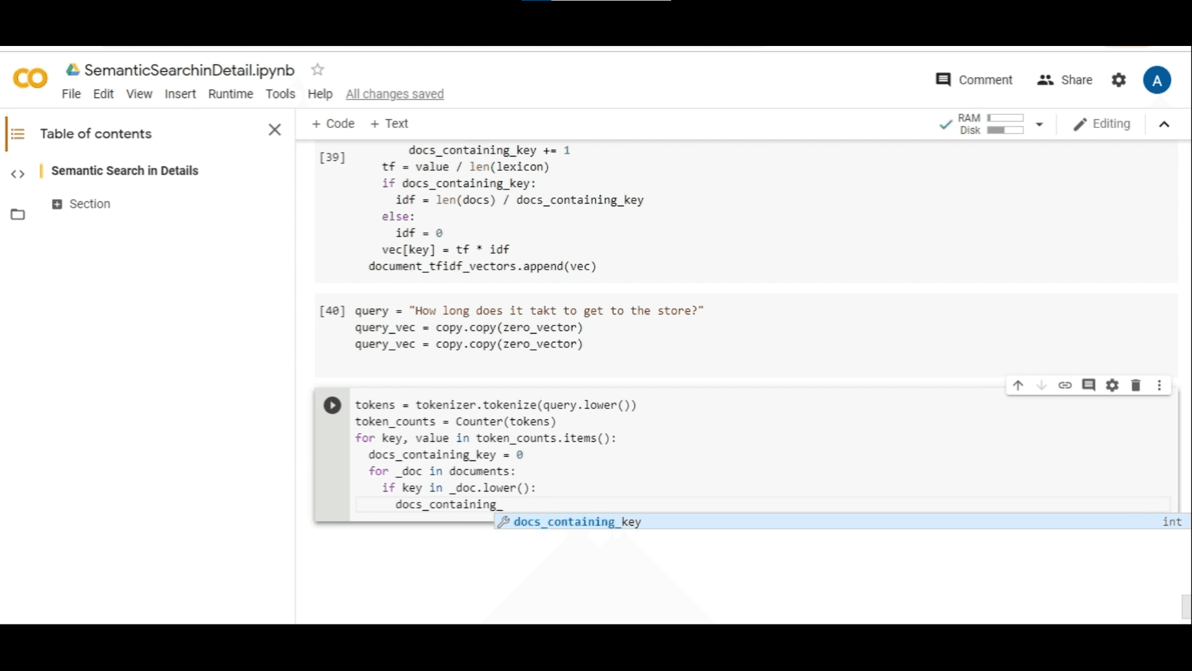This screenshot has width=1192, height=671.
Task: Open the Insert menu
Action: point(180,94)
